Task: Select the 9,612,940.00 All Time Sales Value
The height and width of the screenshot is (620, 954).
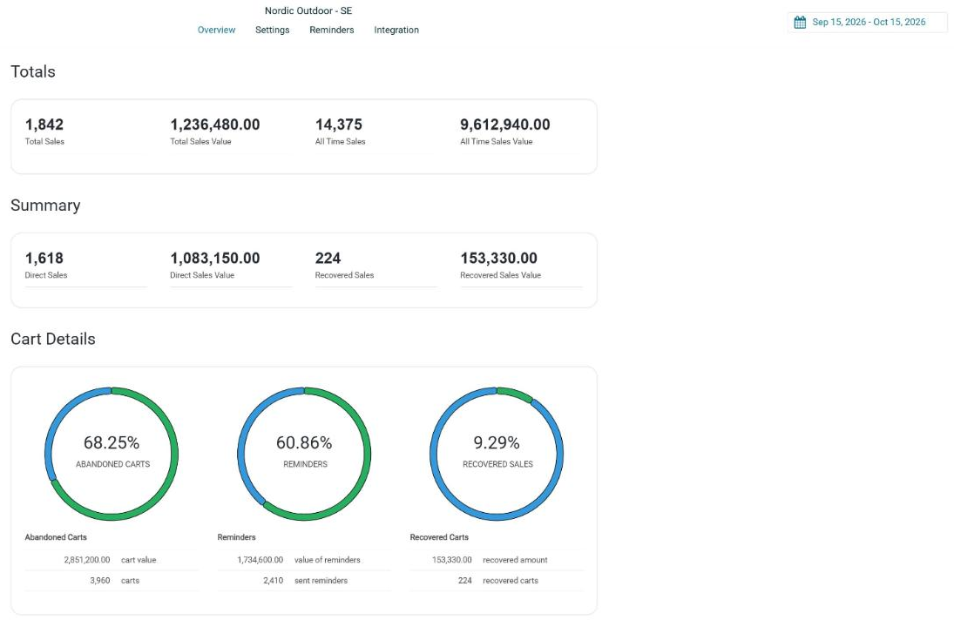Action: tap(505, 125)
